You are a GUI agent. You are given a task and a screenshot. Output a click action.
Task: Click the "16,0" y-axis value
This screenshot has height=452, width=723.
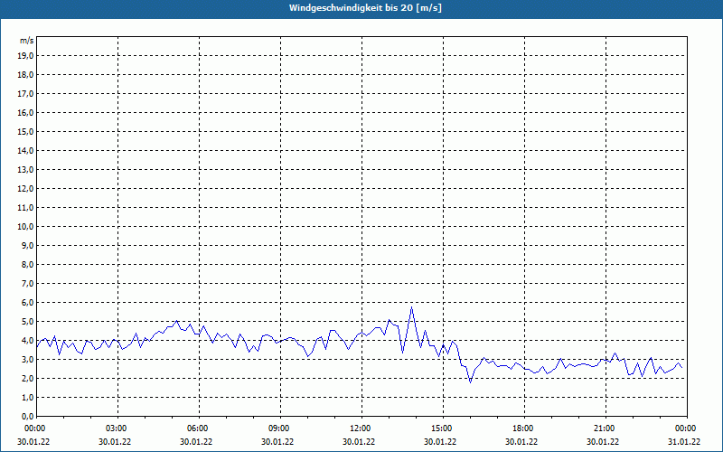coord(25,112)
